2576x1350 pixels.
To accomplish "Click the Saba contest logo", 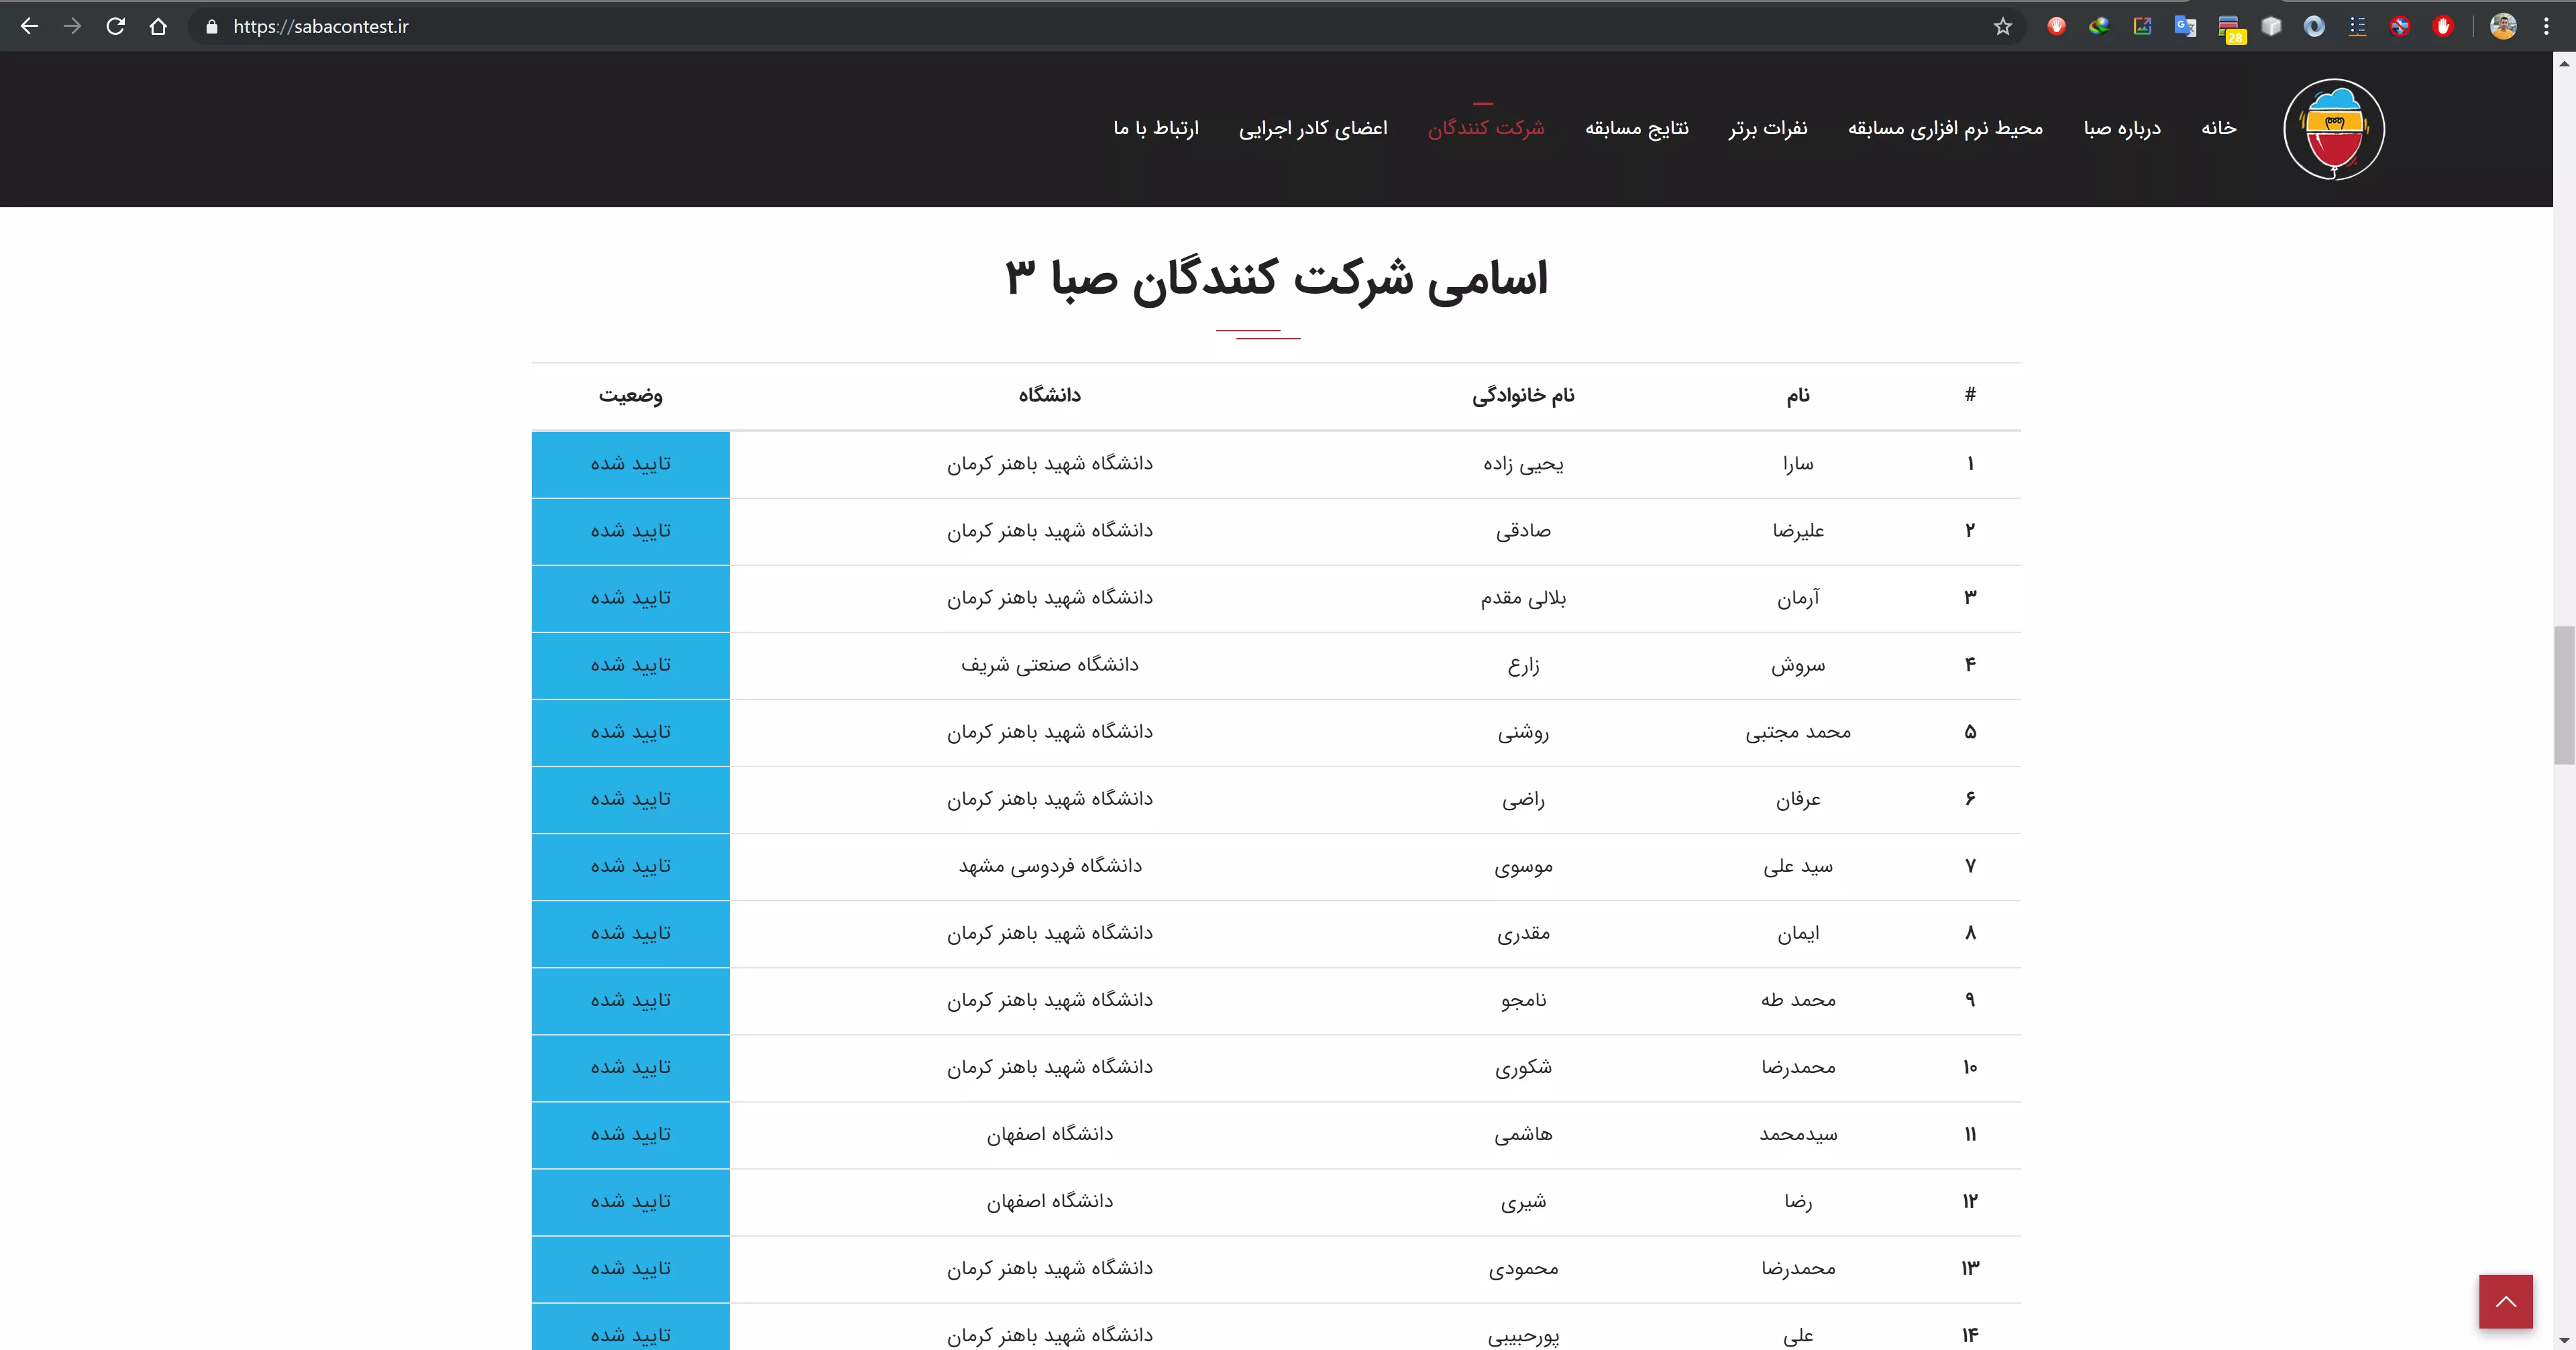I will pos(2334,129).
